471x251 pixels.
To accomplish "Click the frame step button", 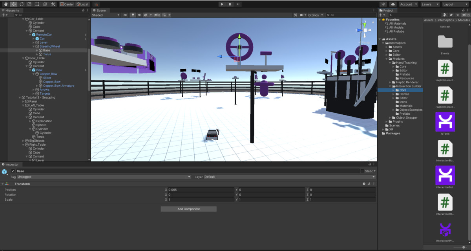I will tap(238, 4).
